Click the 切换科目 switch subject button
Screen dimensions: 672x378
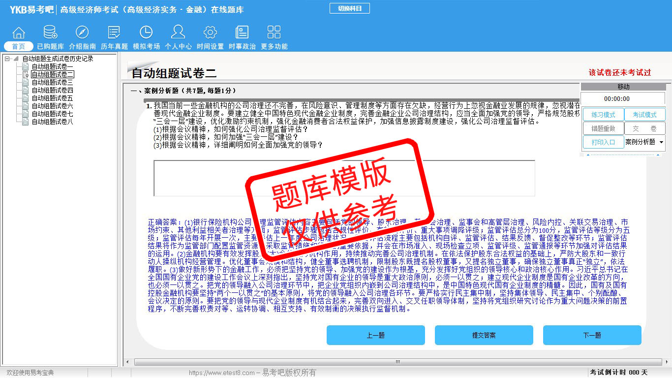point(350,8)
